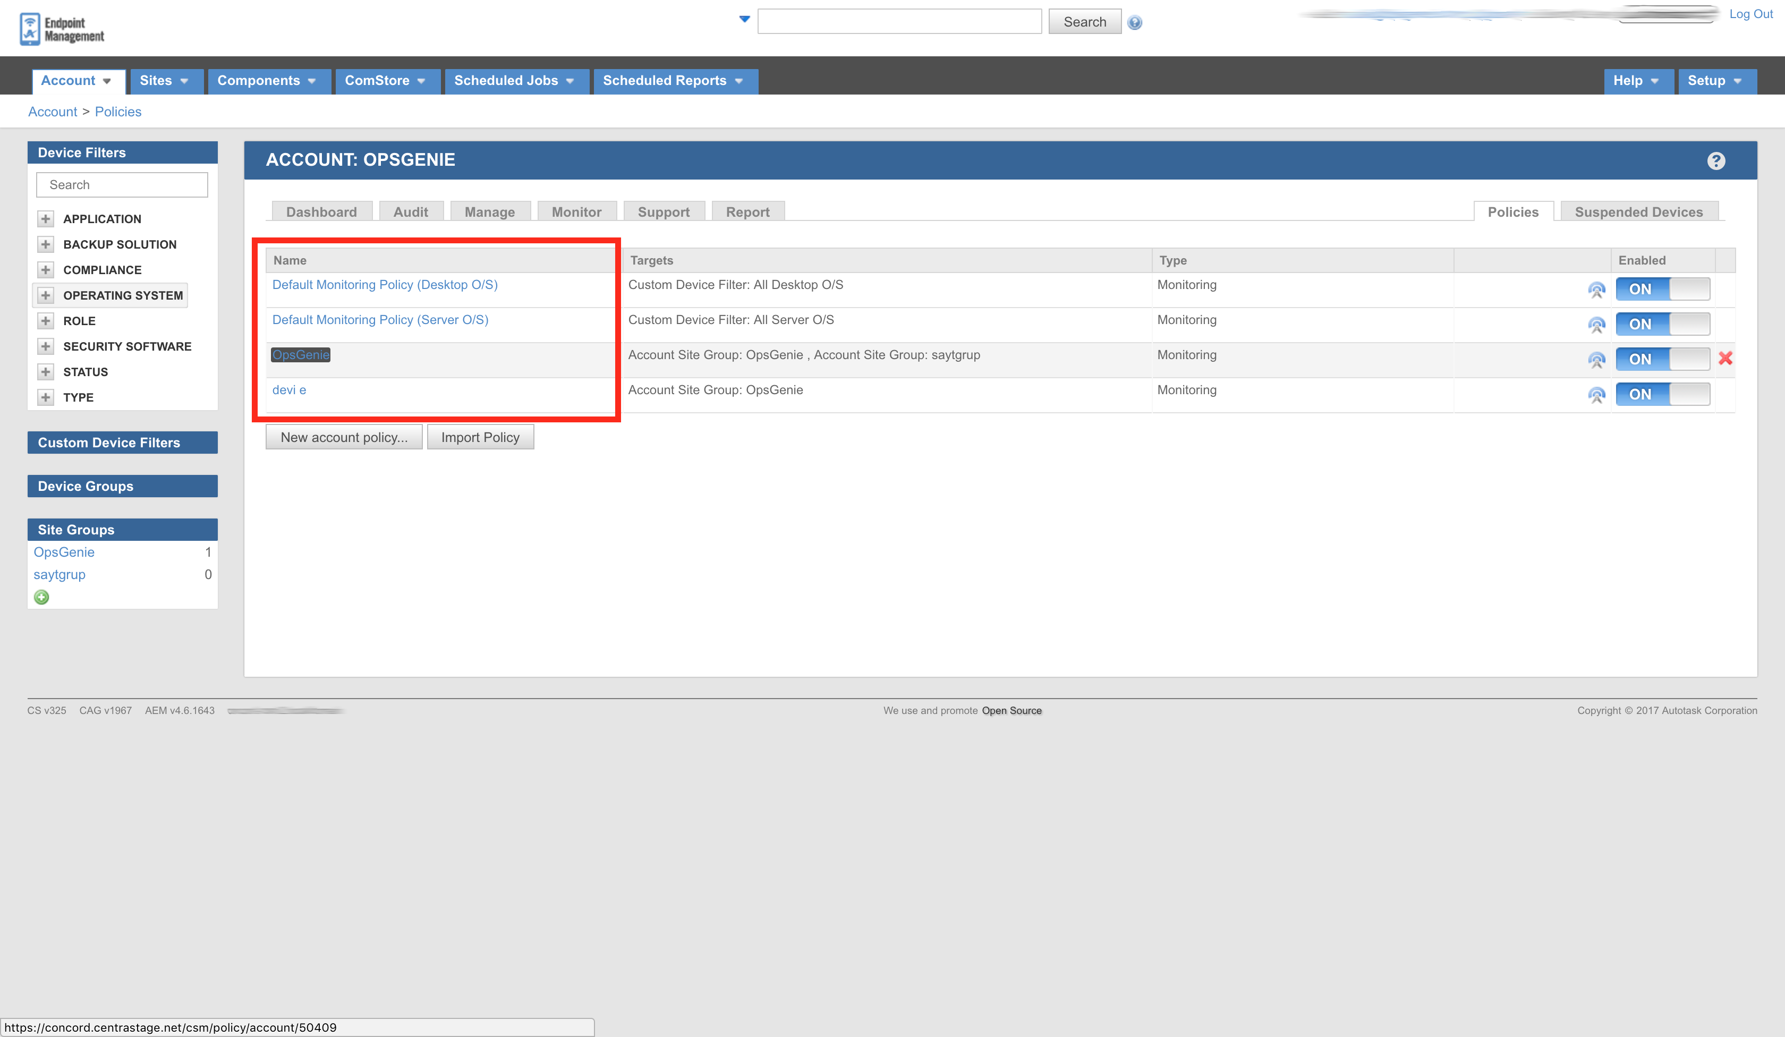Click the monitoring icon in Server O/S policy row

point(1596,325)
